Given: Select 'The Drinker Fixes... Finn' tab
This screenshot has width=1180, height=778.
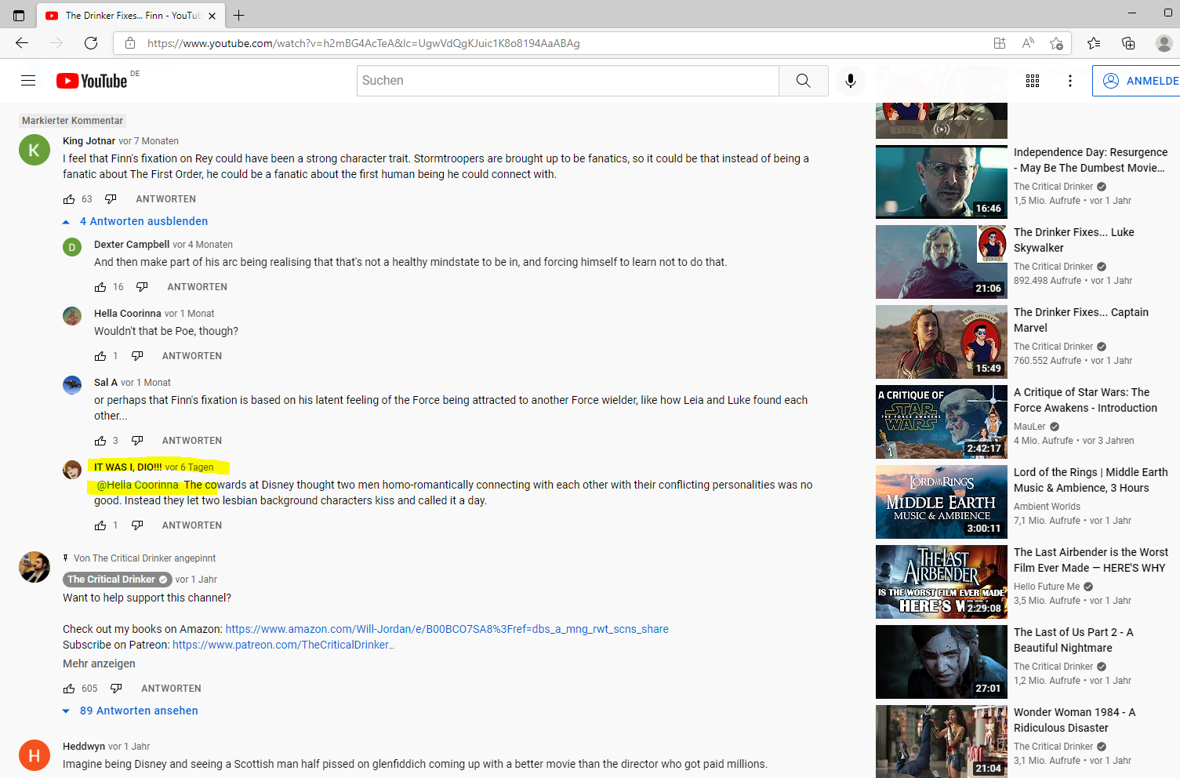Looking at the screenshot, I should [x=131, y=16].
